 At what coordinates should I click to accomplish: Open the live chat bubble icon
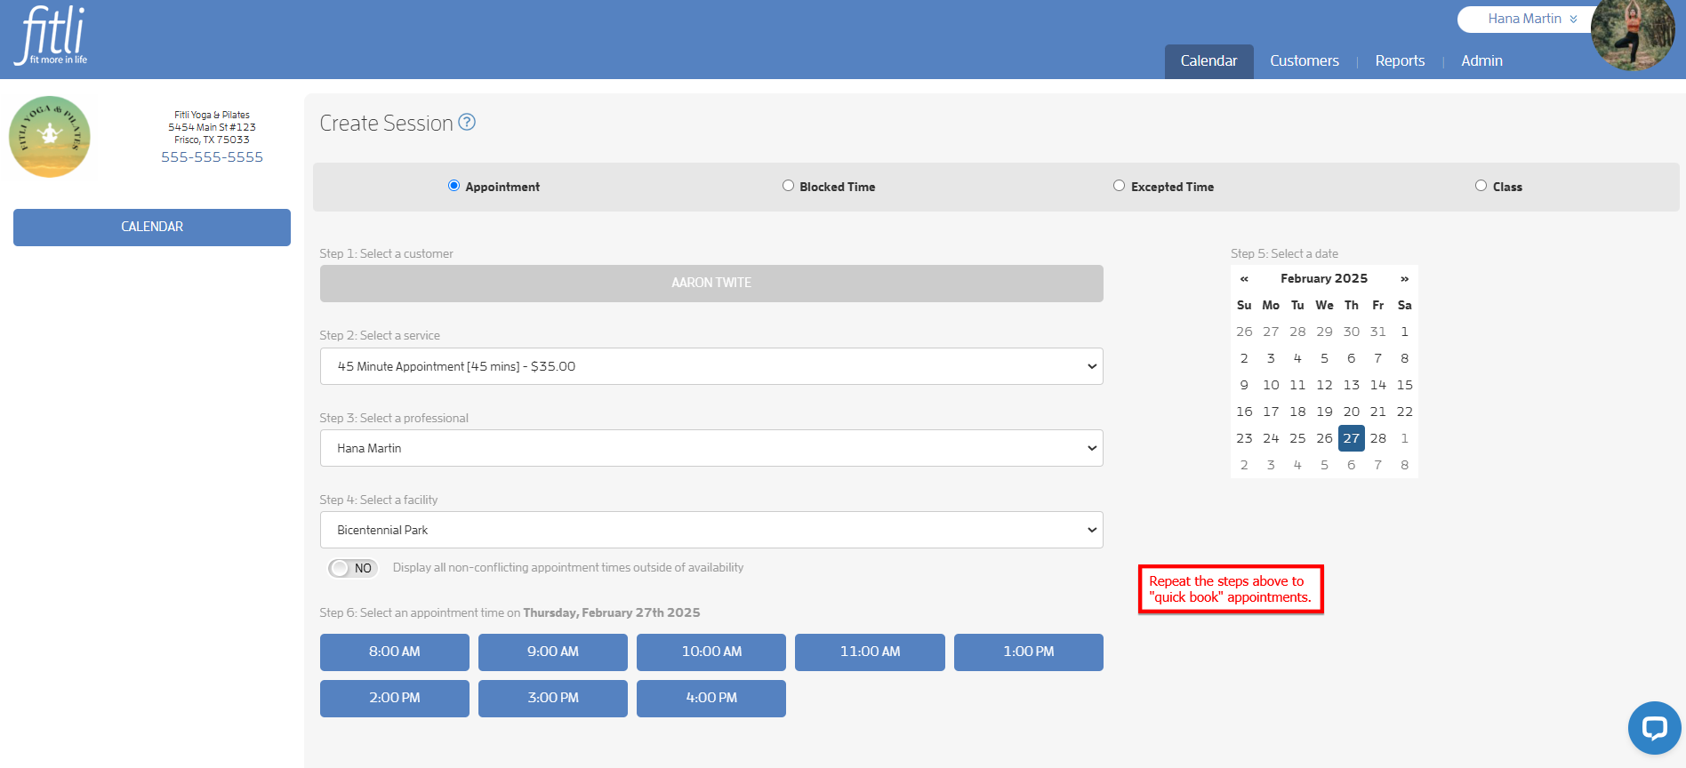click(1654, 728)
